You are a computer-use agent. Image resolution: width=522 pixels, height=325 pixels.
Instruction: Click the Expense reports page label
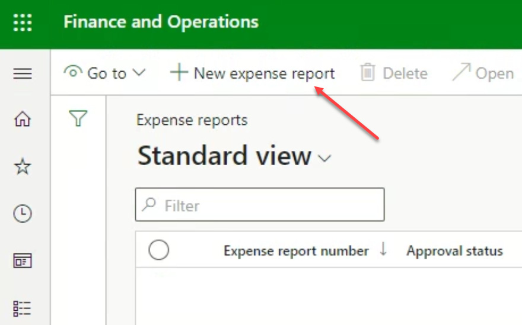point(192,120)
